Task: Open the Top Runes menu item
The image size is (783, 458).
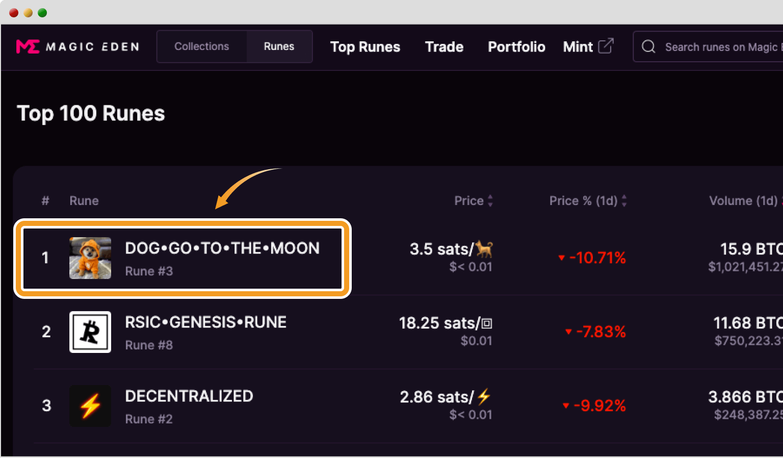Action: tap(365, 47)
